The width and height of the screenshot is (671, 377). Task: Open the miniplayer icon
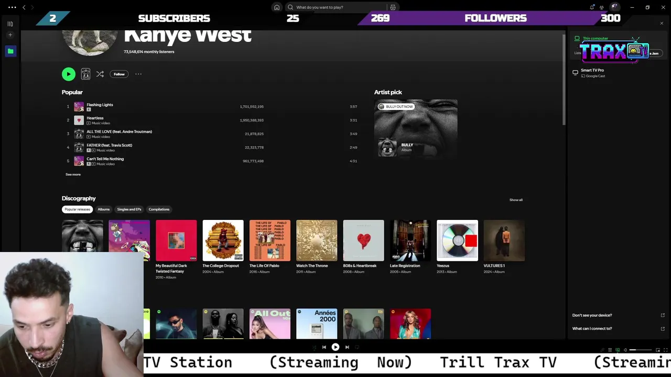(658, 350)
